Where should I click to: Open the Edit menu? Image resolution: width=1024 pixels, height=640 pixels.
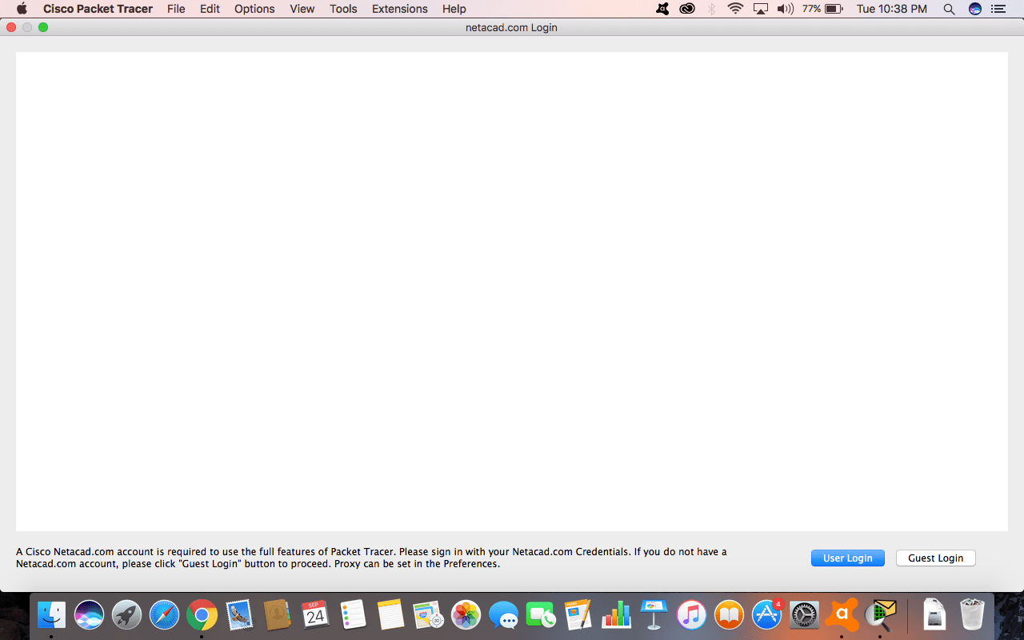[x=210, y=9]
